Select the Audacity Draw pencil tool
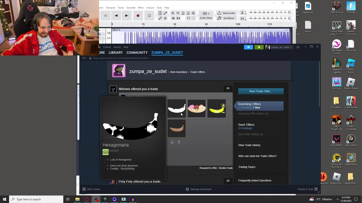This screenshot has height=203, width=362. (160, 18)
